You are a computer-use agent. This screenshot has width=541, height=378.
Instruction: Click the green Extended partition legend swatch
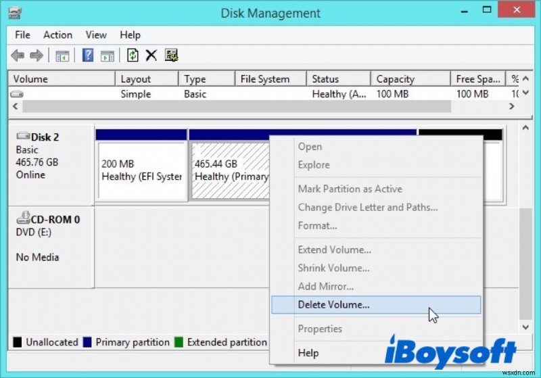coord(179,342)
